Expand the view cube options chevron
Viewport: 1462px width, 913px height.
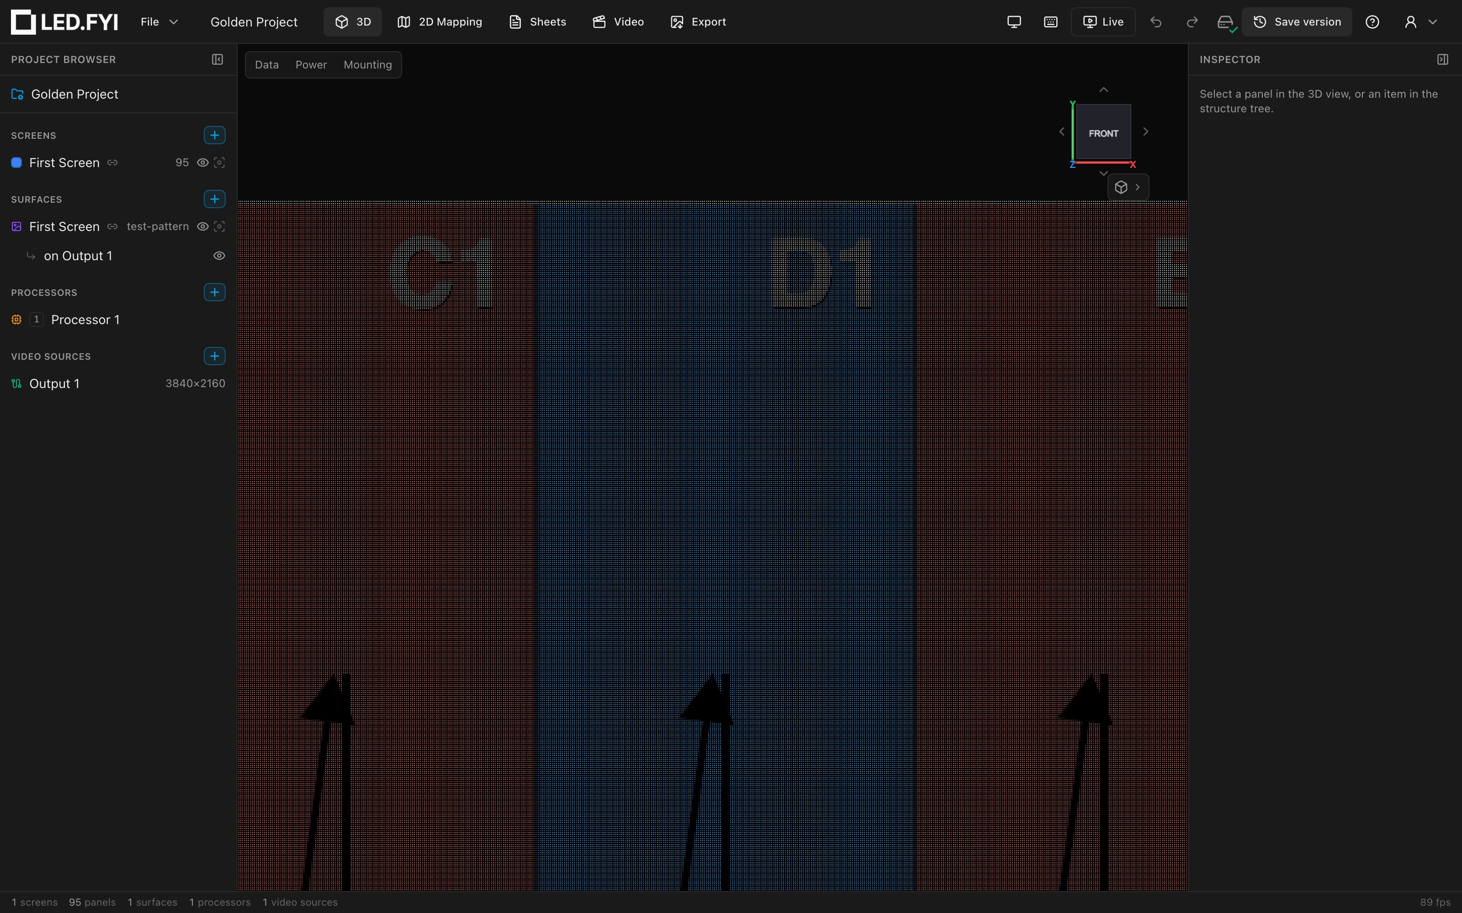(x=1138, y=187)
